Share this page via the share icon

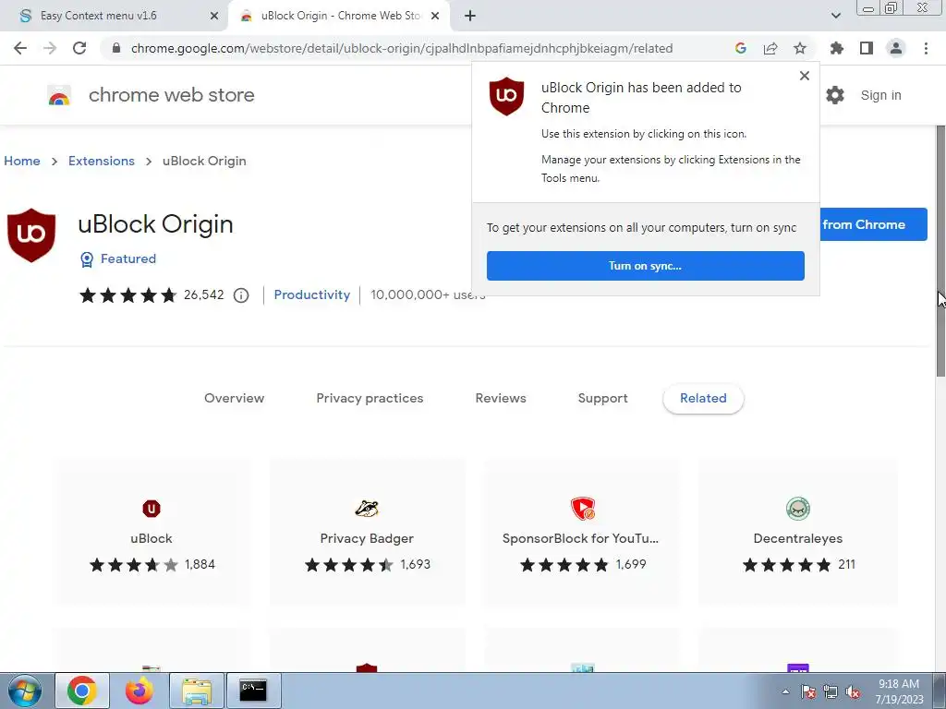click(x=770, y=48)
